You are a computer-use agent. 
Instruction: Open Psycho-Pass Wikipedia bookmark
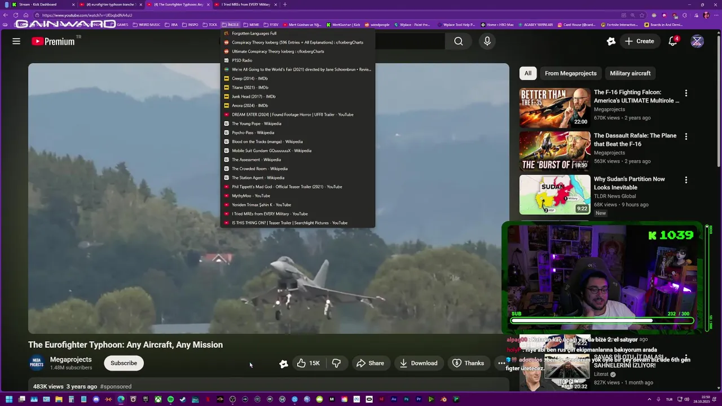(x=298, y=133)
